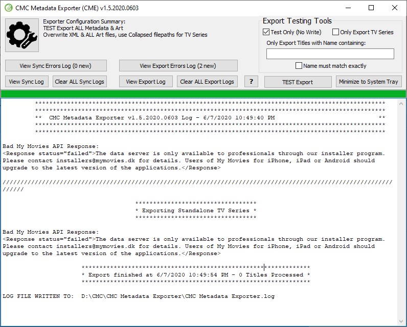407x327 pixels.
Task: Start the TEST Export
Action: [x=298, y=82]
